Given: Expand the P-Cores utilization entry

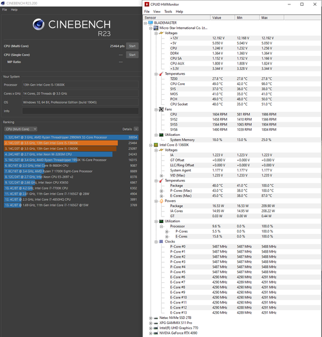Looking at the screenshot, I should [167, 231].
